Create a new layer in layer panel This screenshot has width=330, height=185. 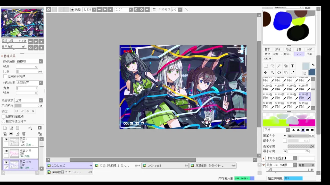(5, 128)
